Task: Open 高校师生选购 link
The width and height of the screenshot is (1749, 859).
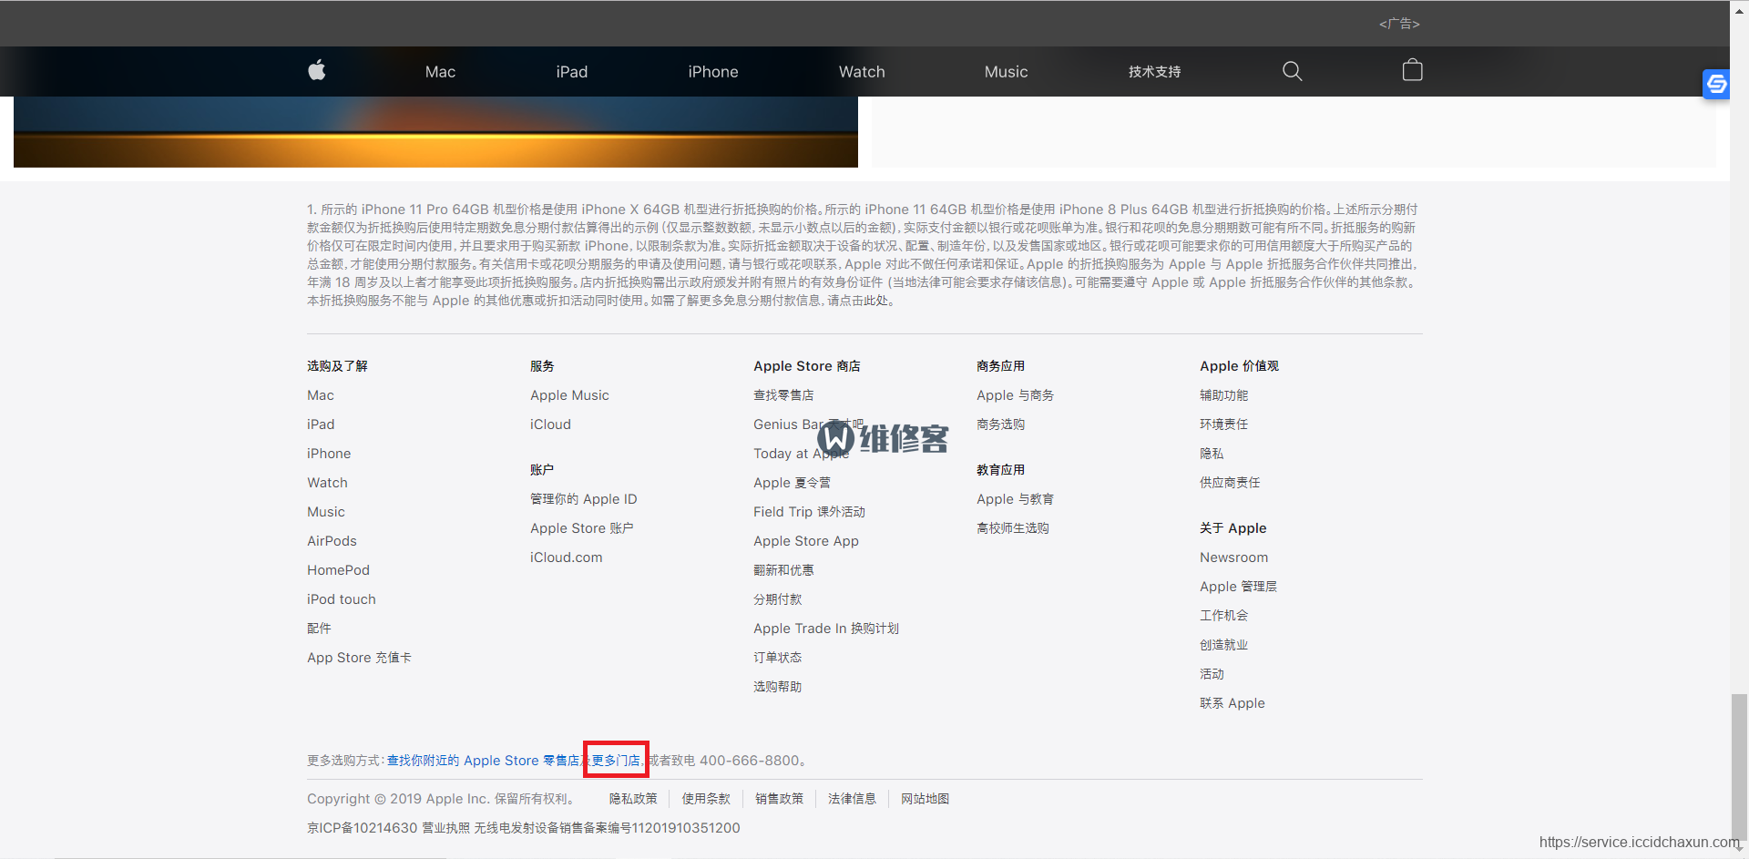Action: 1012,528
